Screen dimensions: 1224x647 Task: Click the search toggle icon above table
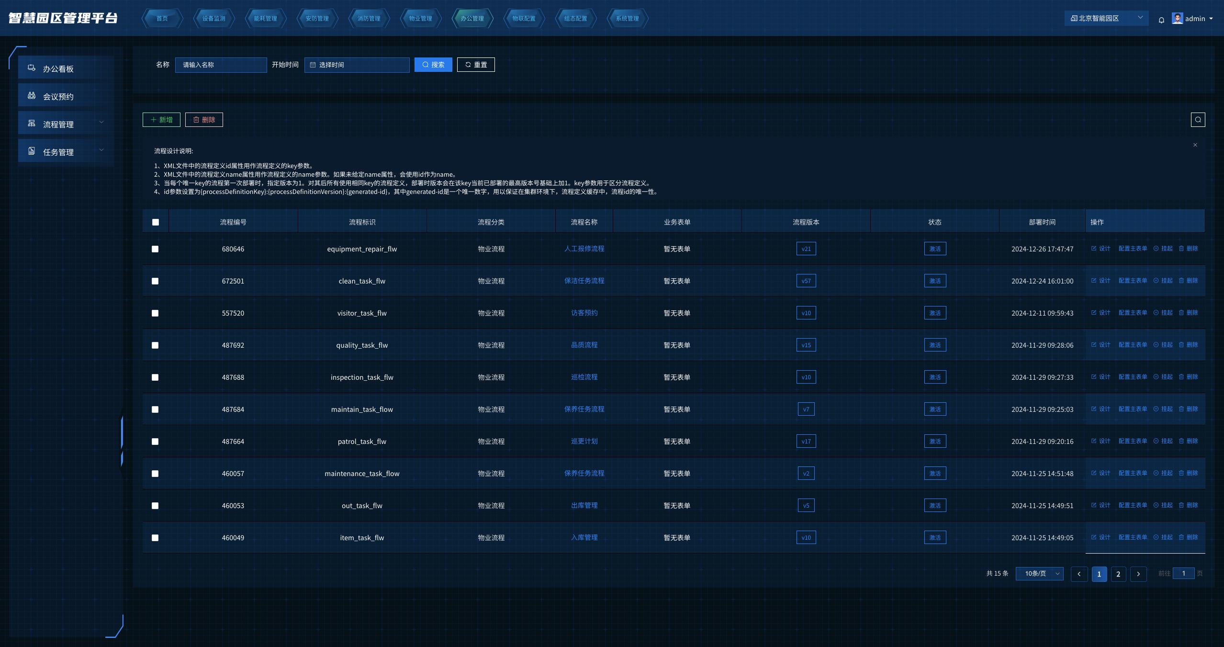coord(1198,120)
